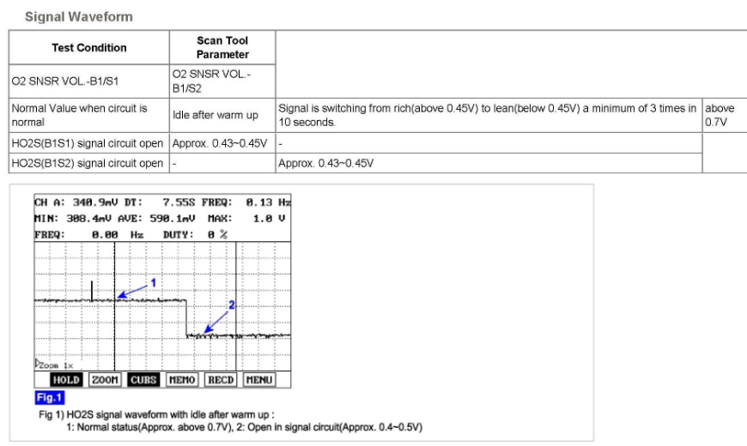Click the Zoom 1x indicator in the waveform

(x=54, y=365)
